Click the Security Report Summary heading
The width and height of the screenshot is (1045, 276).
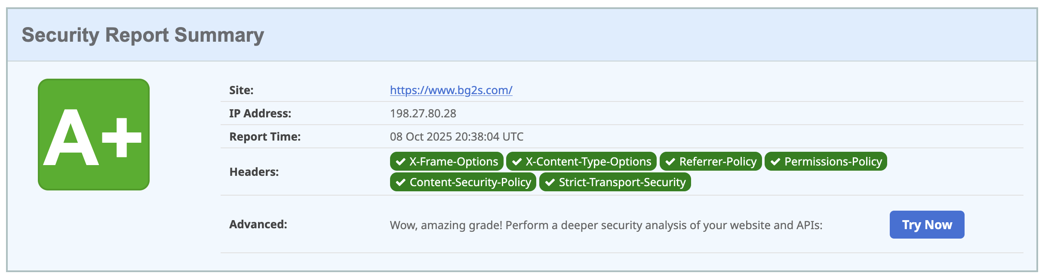pos(143,35)
